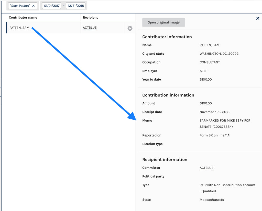
Task: Remove the "Sam Patten" filter with its X icon
Action: point(33,6)
